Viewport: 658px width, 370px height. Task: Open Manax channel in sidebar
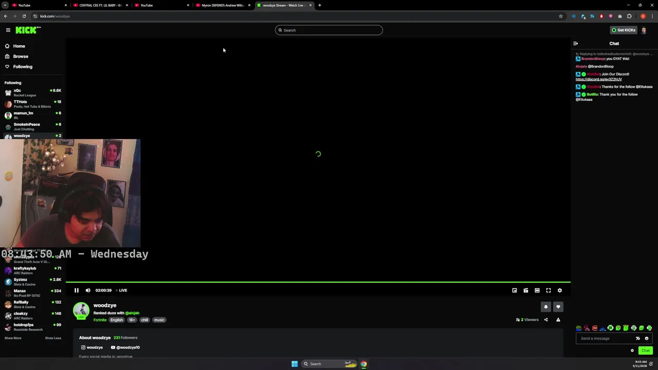pos(33,293)
